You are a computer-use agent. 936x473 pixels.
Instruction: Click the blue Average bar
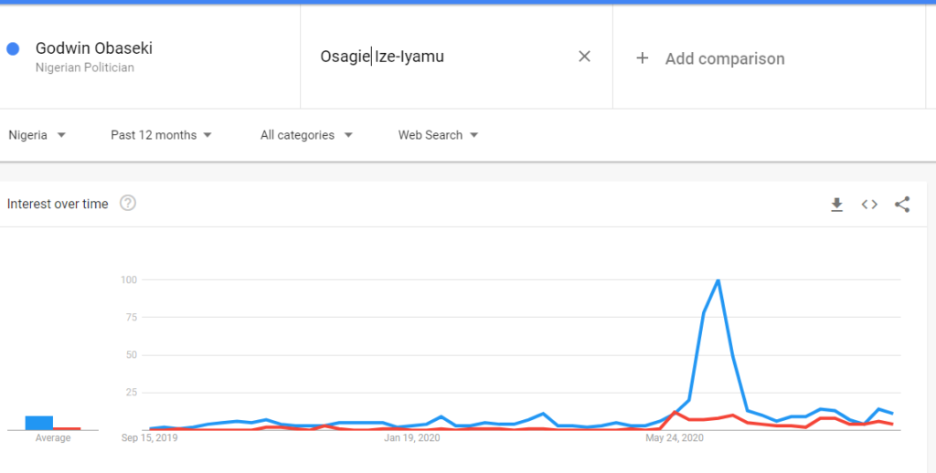click(x=38, y=423)
